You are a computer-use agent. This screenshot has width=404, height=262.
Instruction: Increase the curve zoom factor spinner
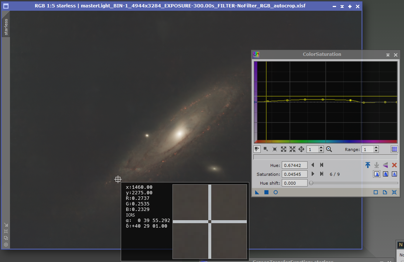coord(321,148)
